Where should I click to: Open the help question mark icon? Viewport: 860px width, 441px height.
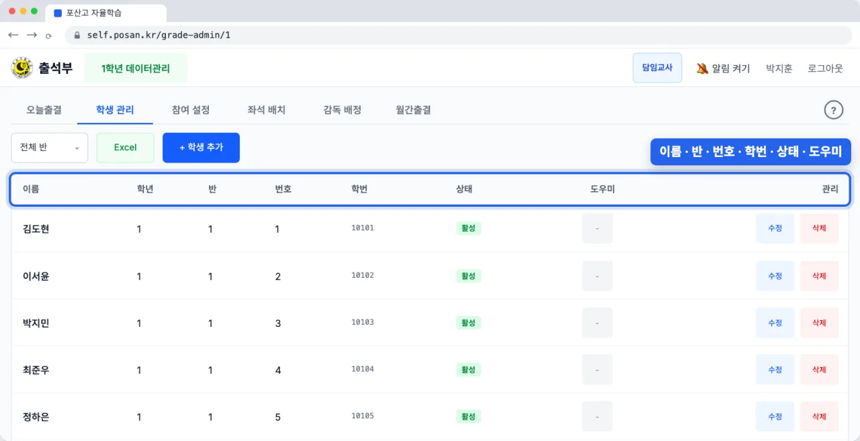[x=833, y=110]
